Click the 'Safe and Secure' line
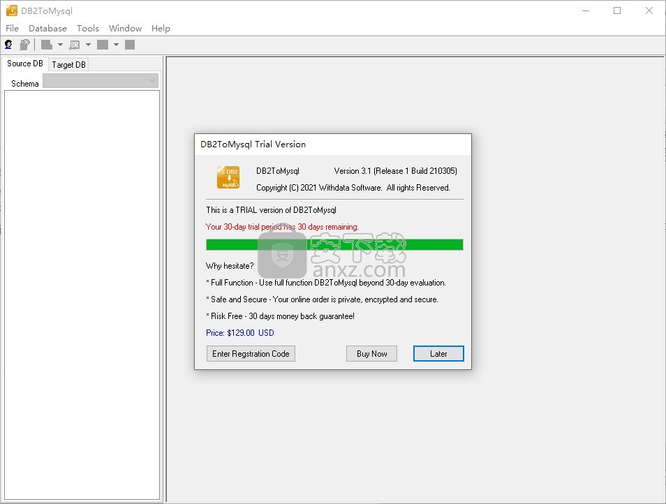 tap(322, 299)
